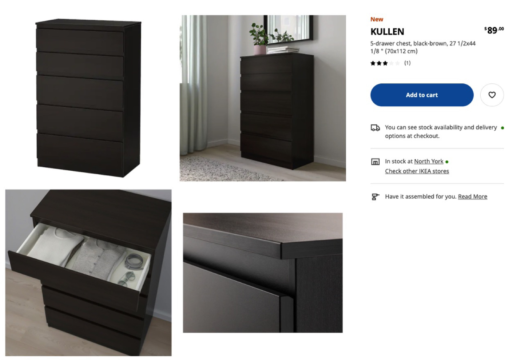The image size is (524, 361).
Task: Click the 5-drawer chest description text
Action: click(x=423, y=47)
